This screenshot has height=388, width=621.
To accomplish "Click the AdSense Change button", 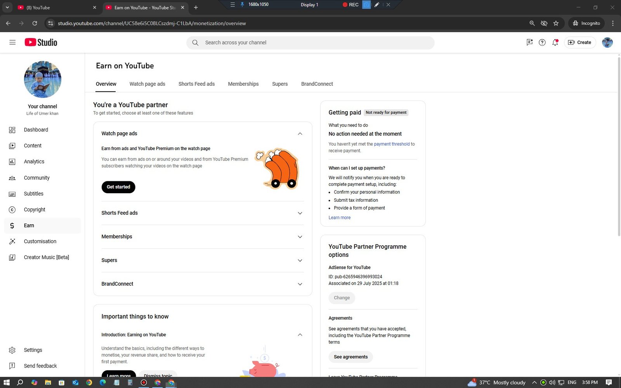I will pyautogui.click(x=342, y=298).
